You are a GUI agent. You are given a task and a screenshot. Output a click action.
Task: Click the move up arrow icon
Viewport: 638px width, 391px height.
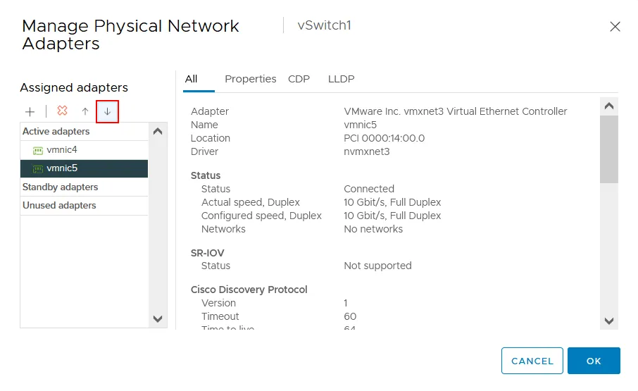coord(85,111)
